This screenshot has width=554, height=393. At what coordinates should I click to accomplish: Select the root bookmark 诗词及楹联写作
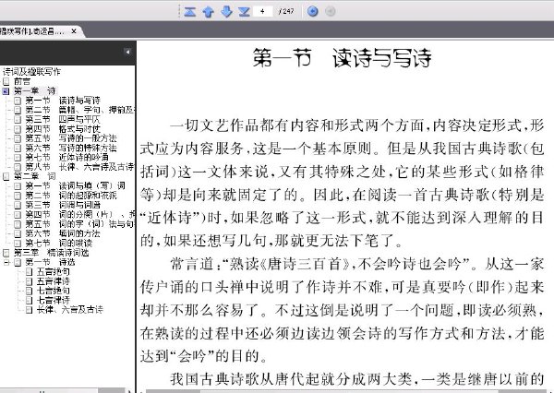point(31,72)
